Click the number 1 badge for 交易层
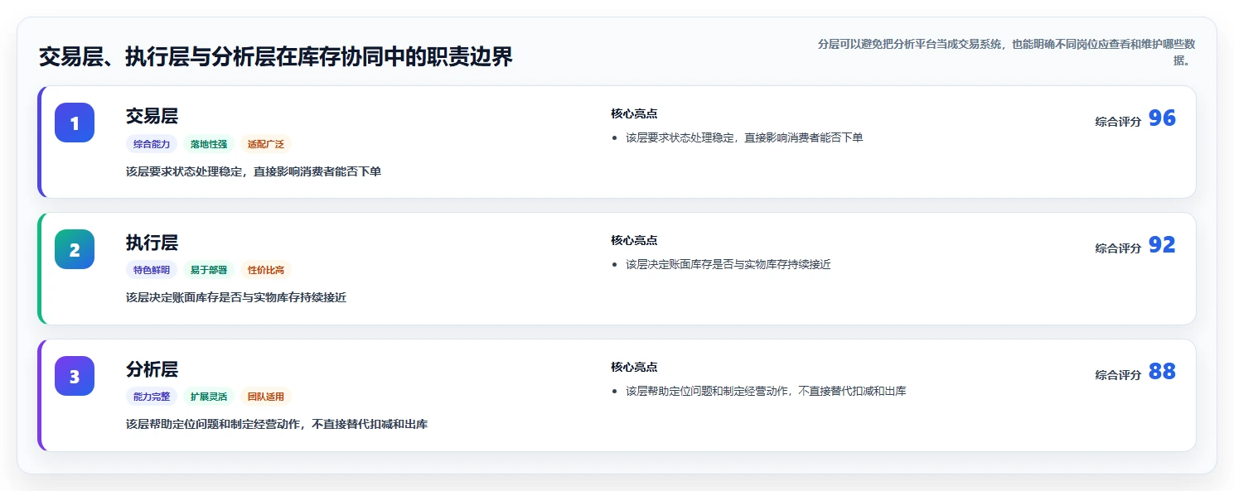This screenshot has width=1234, height=491. [75, 123]
